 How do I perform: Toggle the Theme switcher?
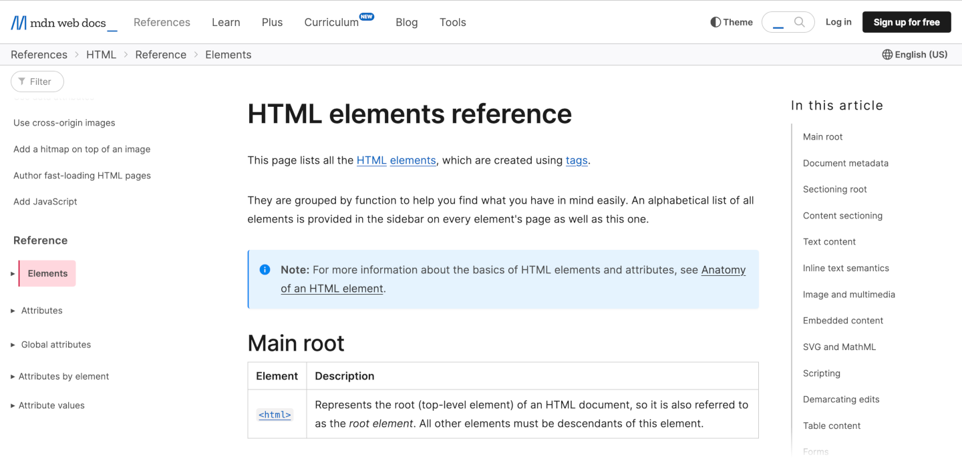[x=732, y=22]
